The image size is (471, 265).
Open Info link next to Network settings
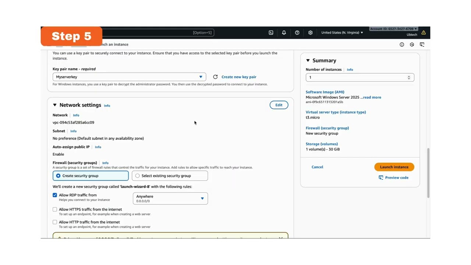tap(107, 106)
